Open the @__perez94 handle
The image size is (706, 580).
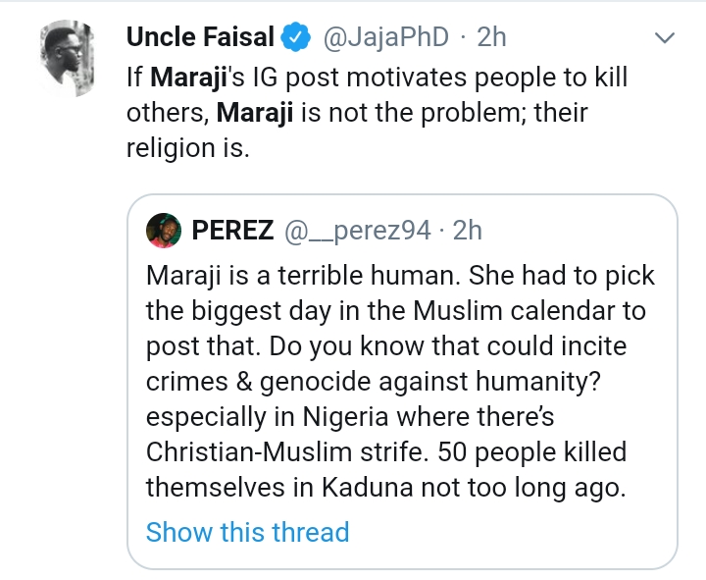pos(358,231)
